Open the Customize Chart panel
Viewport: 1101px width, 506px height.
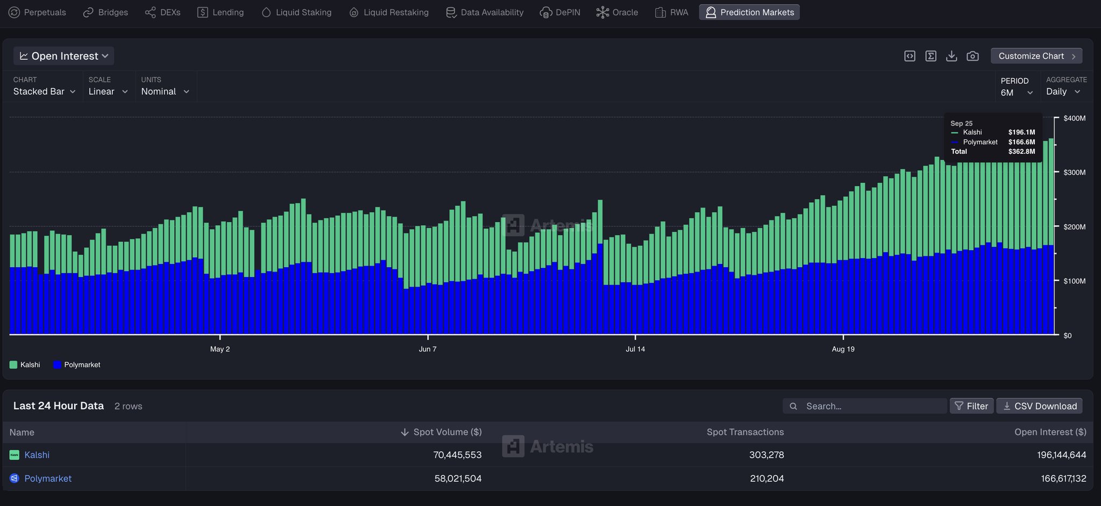[x=1036, y=56]
